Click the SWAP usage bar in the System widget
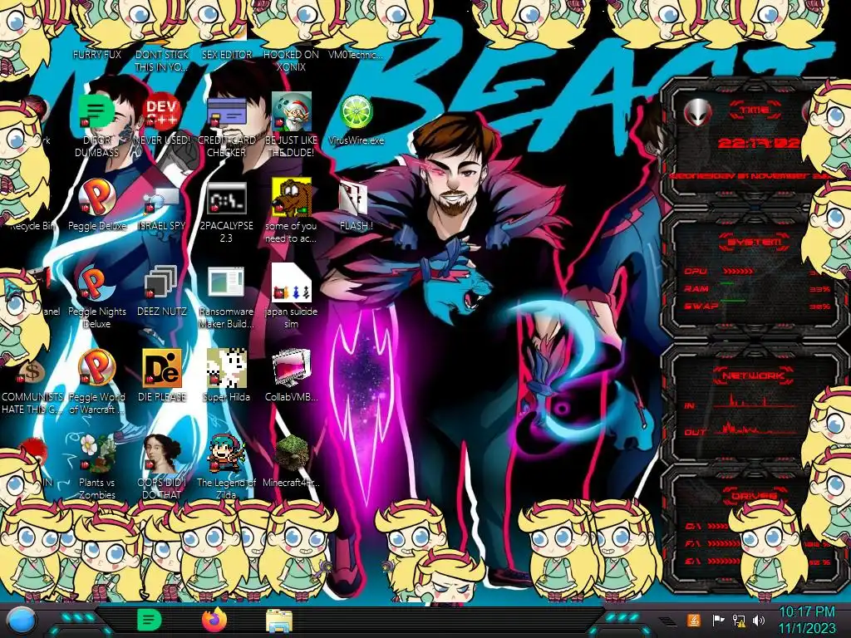 (x=733, y=301)
